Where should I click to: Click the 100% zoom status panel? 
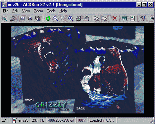[x=81, y=120]
